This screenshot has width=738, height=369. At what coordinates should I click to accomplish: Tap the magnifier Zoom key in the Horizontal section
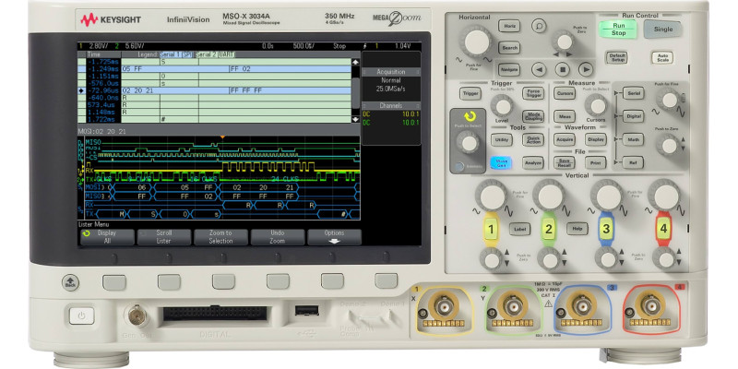pos(539,26)
